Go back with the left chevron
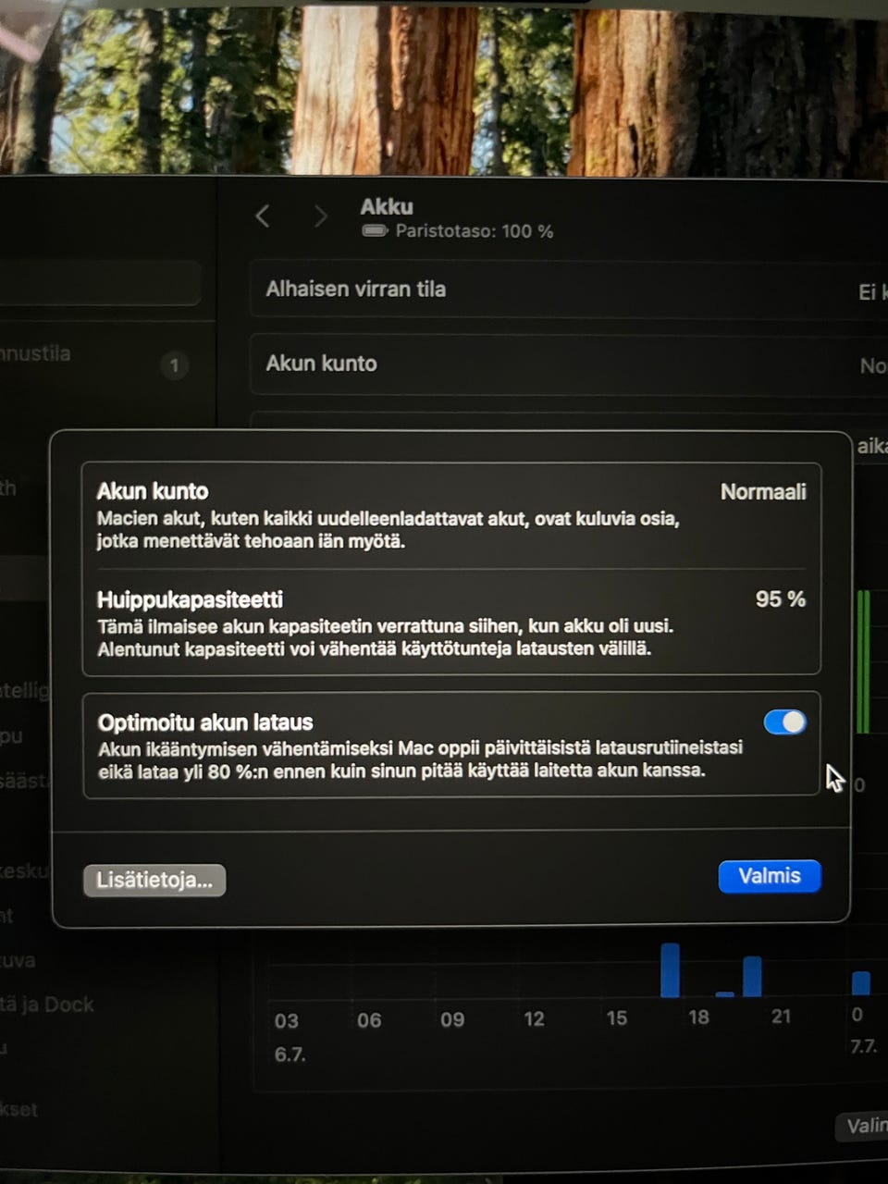Viewport: 888px width, 1184px height. pos(263,216)
